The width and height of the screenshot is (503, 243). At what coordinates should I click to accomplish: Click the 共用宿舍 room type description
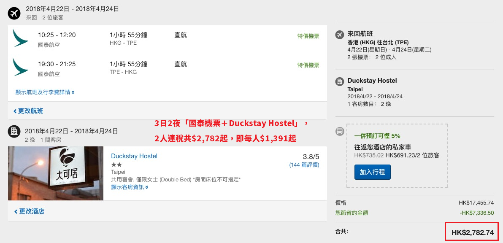(x=176, y=180)
